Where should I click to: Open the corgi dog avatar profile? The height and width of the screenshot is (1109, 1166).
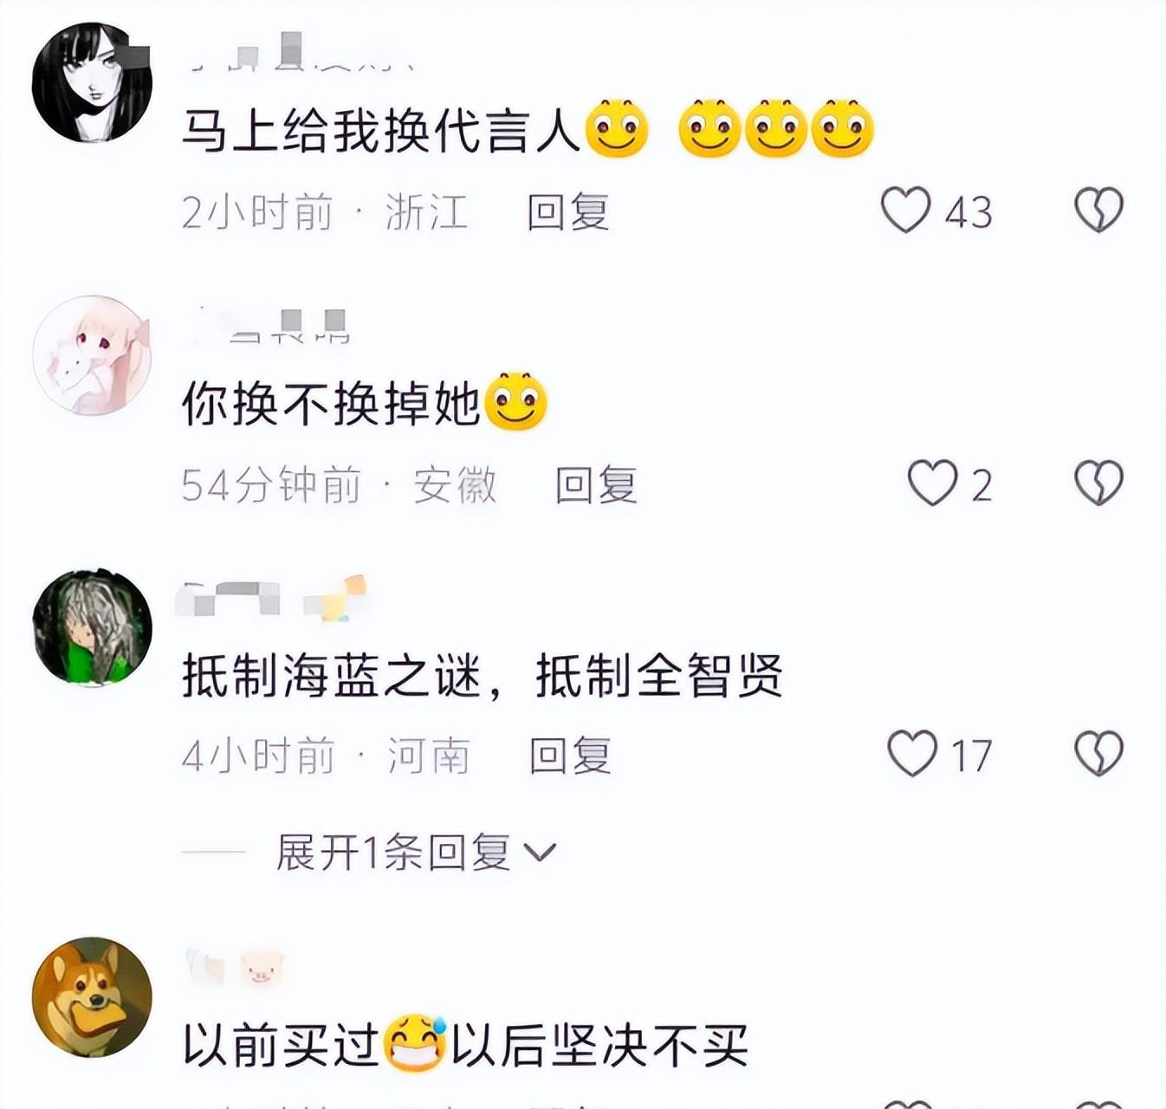coord(92,997)
